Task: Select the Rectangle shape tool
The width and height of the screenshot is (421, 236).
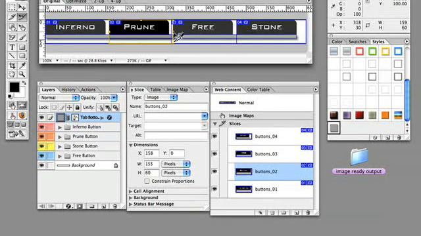Action: (22, 47)
